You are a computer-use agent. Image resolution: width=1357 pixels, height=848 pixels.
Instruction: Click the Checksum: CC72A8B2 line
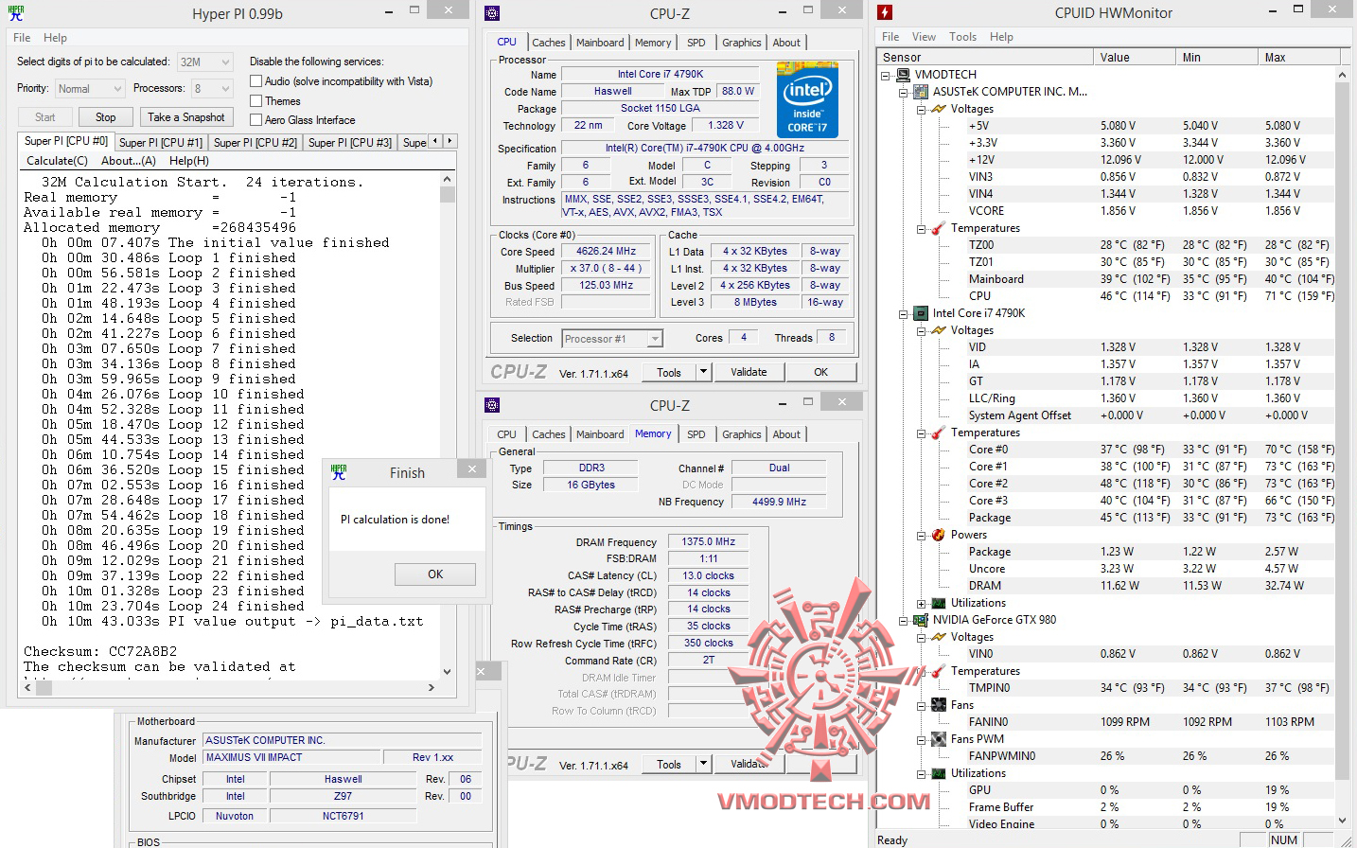point(100,651)
